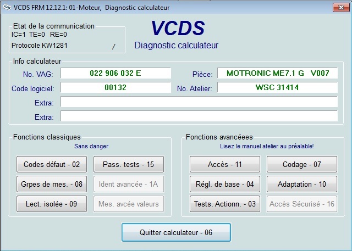Click the No. Atelier: label

[x=194, y=88]
